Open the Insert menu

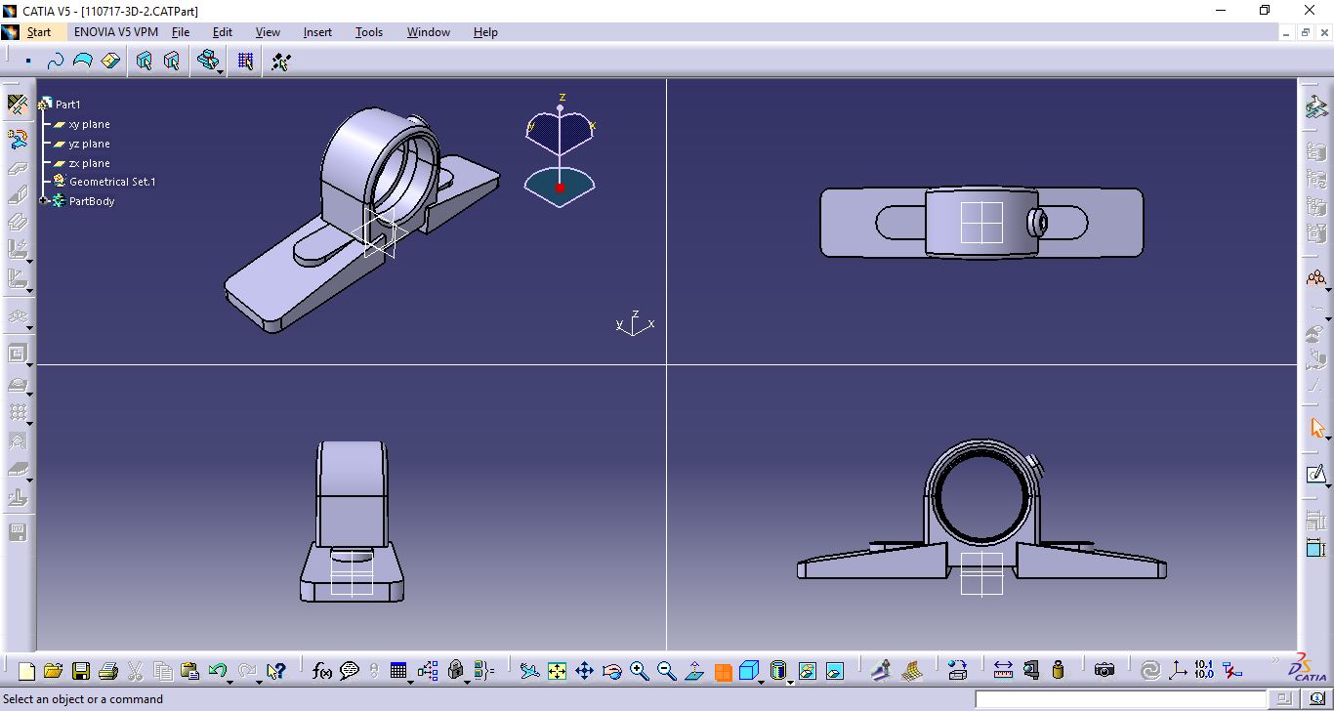316,31
